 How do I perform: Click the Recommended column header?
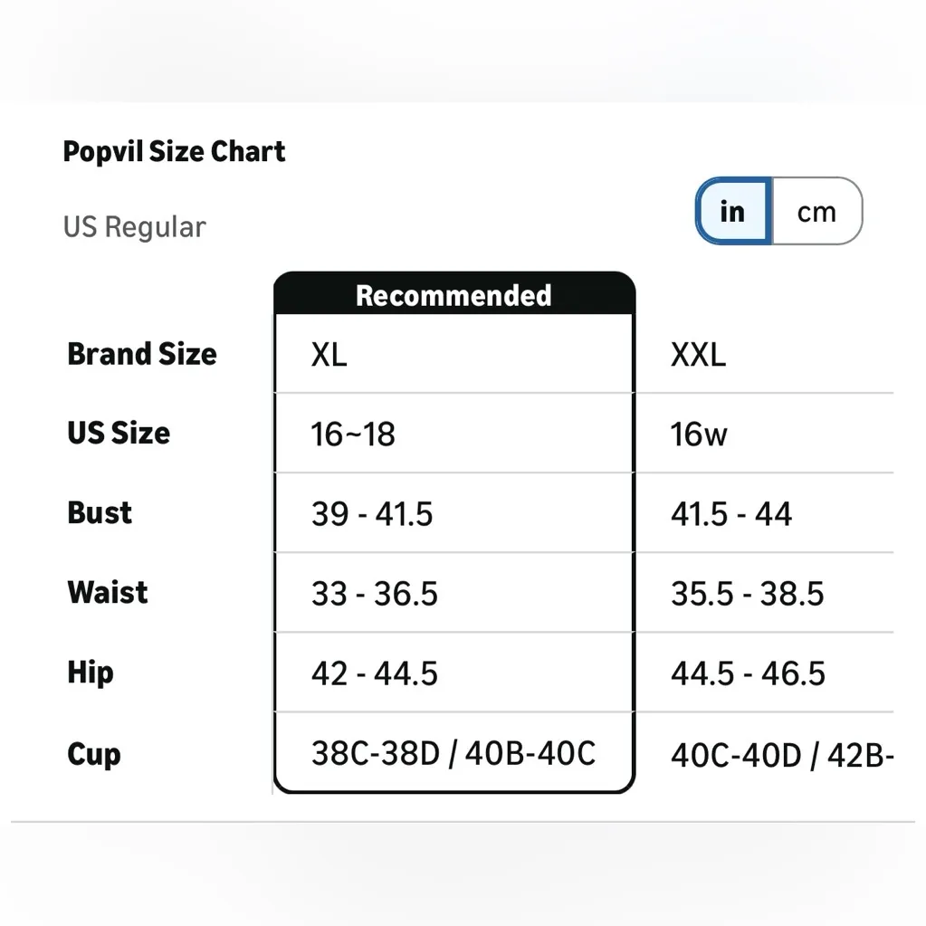pyautogui.click(x=453, y=295)
